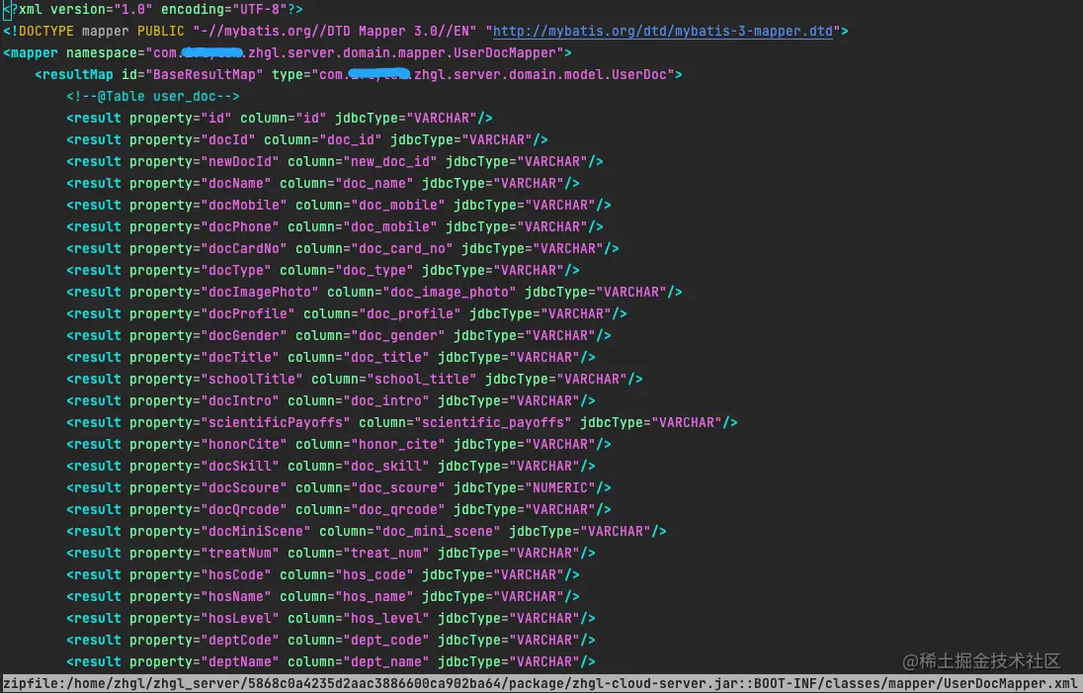Click the zipfile path status line at bottom
Screen dimensions: 1083x693
(x=541, y=684)
